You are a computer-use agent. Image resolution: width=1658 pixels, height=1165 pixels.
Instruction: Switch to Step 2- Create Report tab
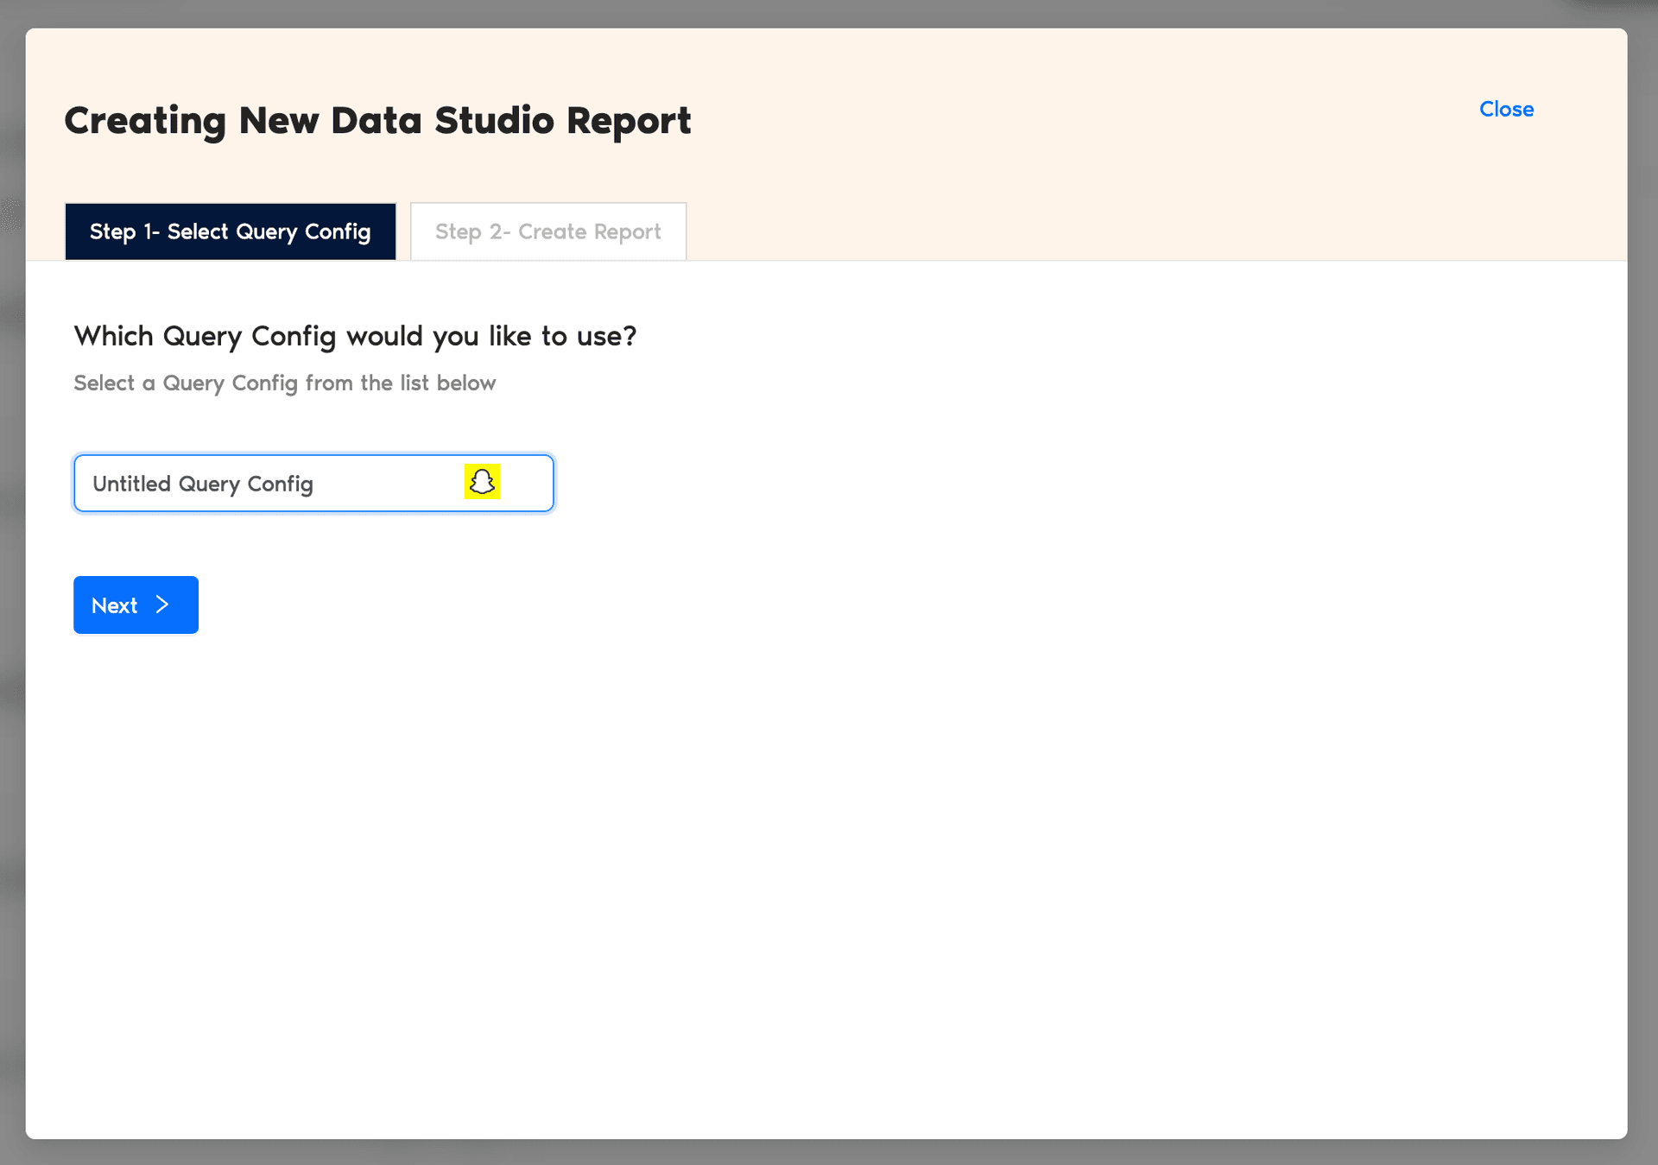point(548,231)
